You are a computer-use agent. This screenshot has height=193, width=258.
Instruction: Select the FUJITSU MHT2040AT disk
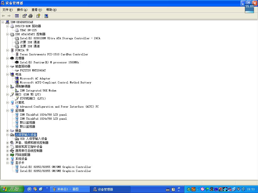click(x=33, y=70)
